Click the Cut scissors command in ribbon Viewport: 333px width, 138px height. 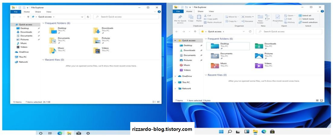coord(208,15)
